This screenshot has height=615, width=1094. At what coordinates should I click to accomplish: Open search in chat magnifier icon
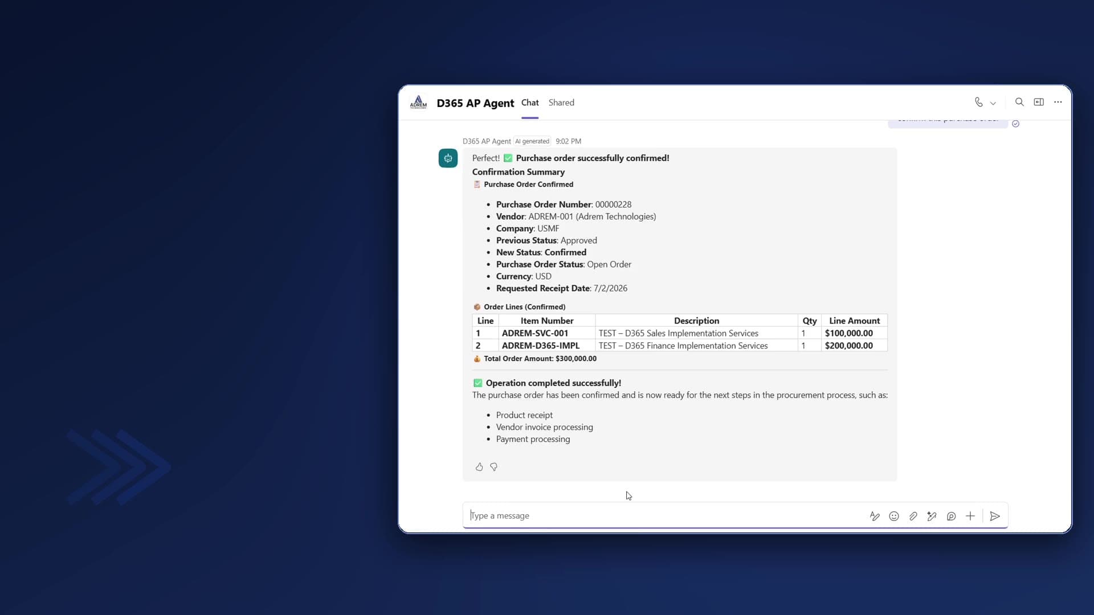tap(1019, 102)
